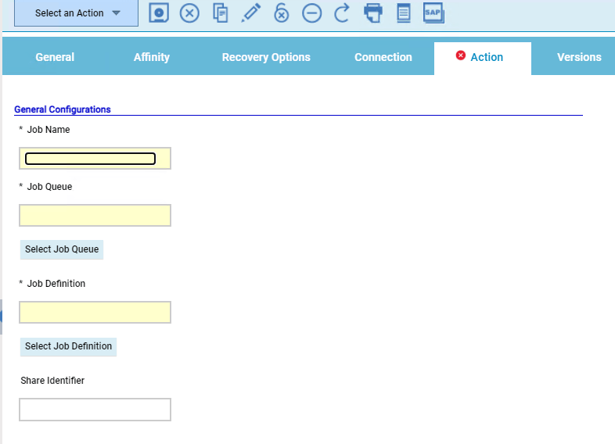Image resolution: width=615 pixels, height=444 pixels.
Task: Click the pencil edit icon
Action: point(250,13)
